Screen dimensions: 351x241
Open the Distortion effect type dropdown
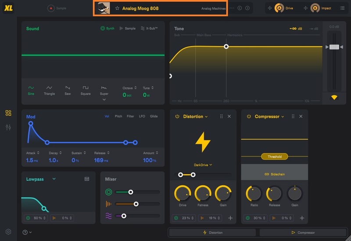195,117
